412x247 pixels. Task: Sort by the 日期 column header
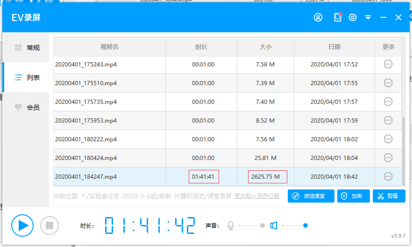click(334, 47)
